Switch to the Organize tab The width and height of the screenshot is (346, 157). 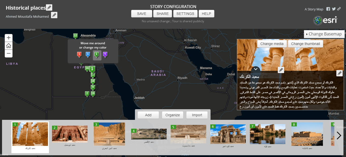pyautogui.click(x=172, y=115)
